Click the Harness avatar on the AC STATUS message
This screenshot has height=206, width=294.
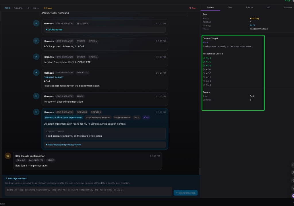pos(36,23)
